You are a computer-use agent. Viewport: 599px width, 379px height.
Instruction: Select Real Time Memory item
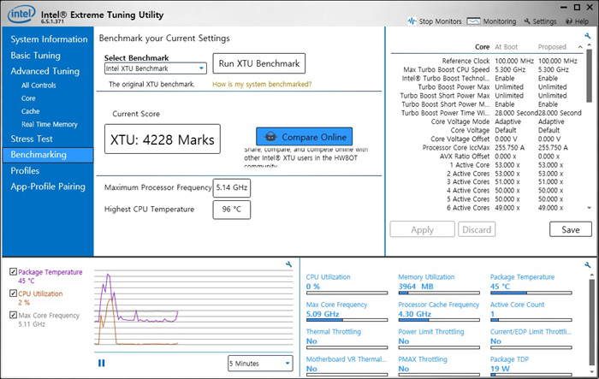click(50, 124)
